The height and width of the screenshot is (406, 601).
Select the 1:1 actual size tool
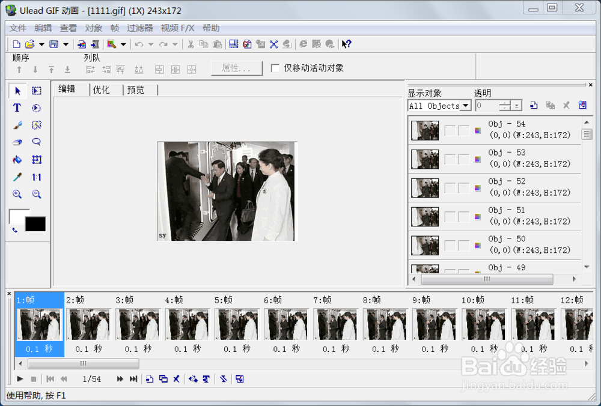(37, 177)
